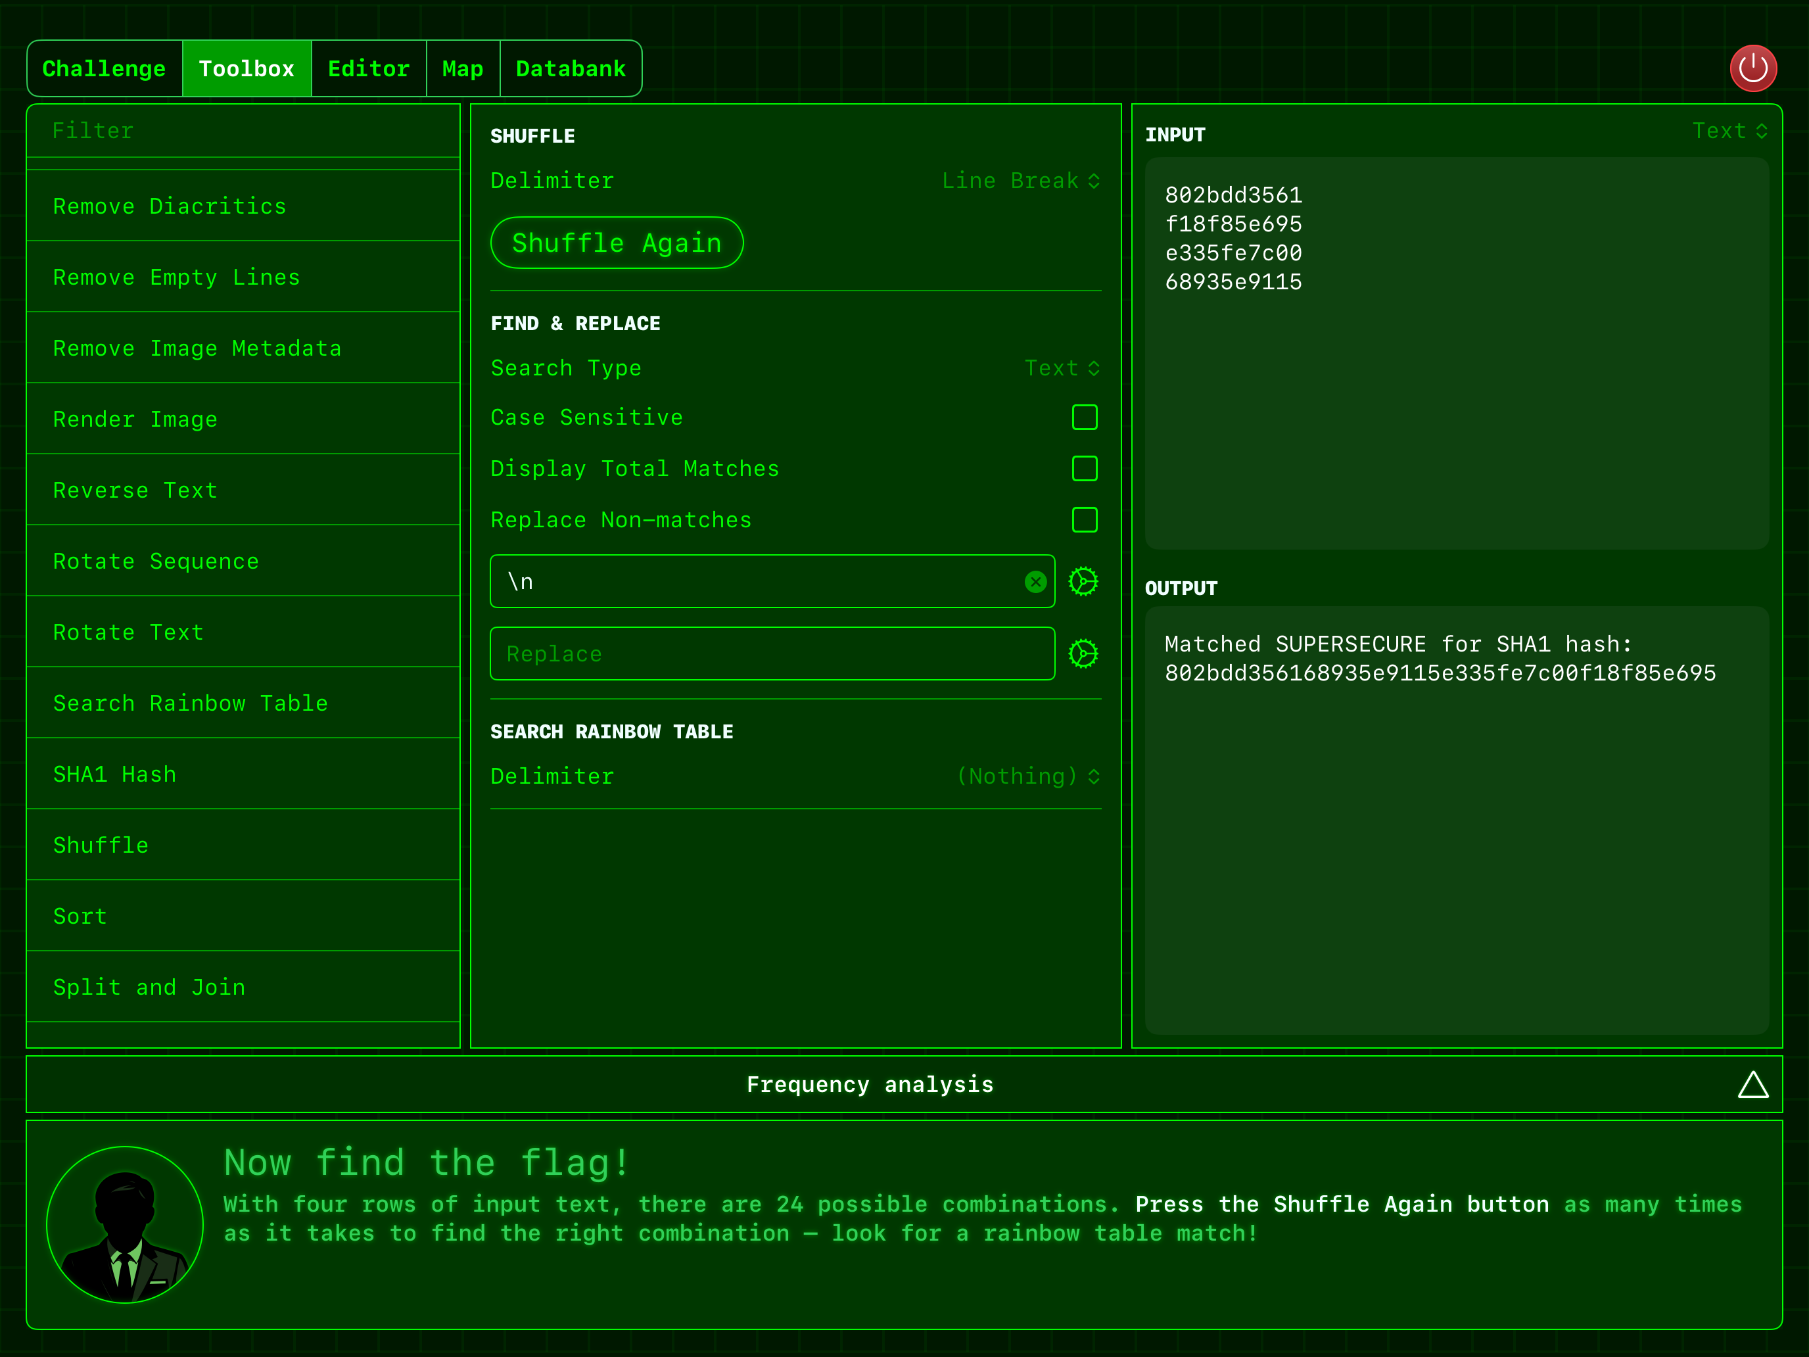The width and height of the screenshot is (1809, 1357).
Task: Switch to the Challenge tab
Action: (x=104, y=68)
